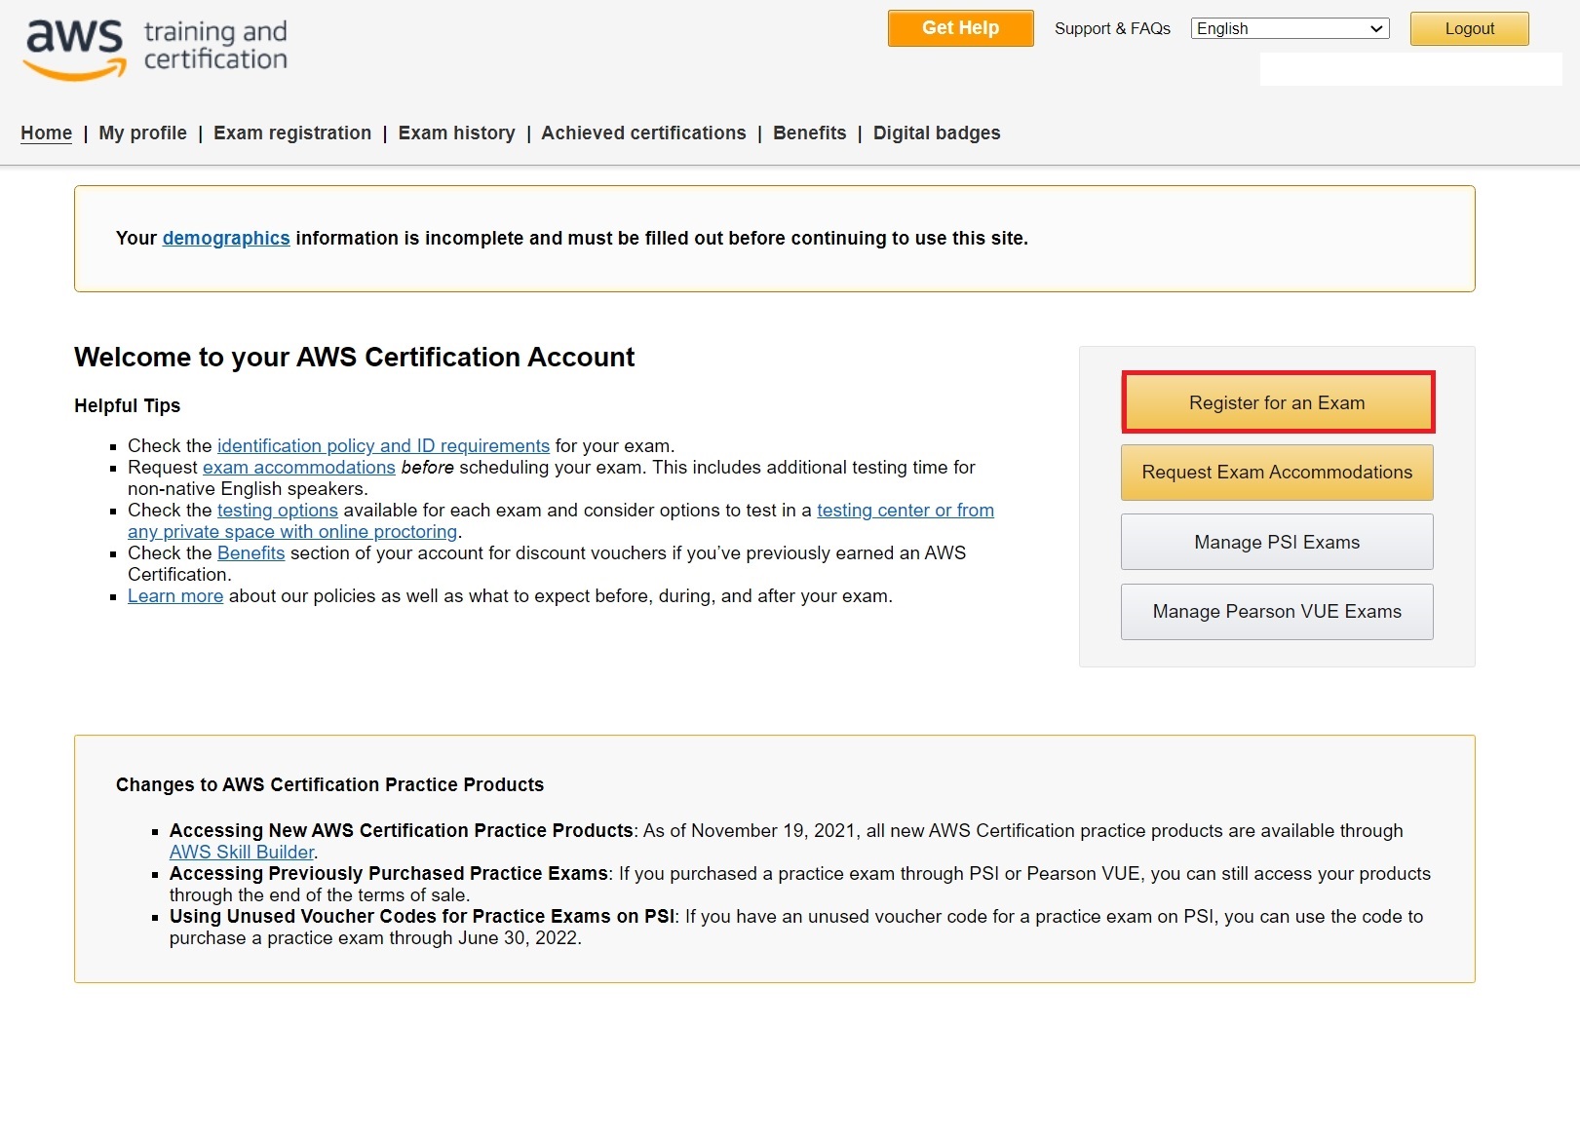
Task: Select Exam registration menu item
Action: click(x=292, y=133)
